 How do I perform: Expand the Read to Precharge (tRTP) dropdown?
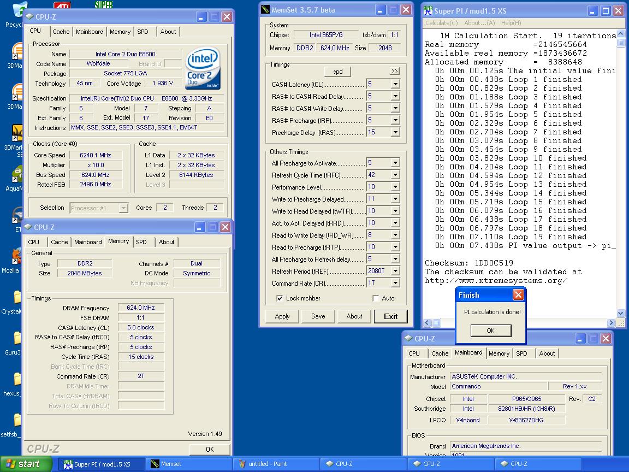(395, 247)
